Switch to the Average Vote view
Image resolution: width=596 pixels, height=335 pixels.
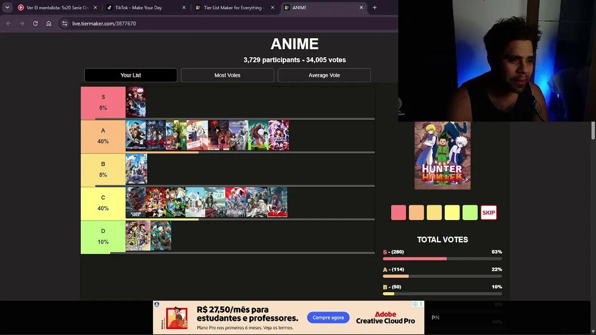(x=325, y=75)
